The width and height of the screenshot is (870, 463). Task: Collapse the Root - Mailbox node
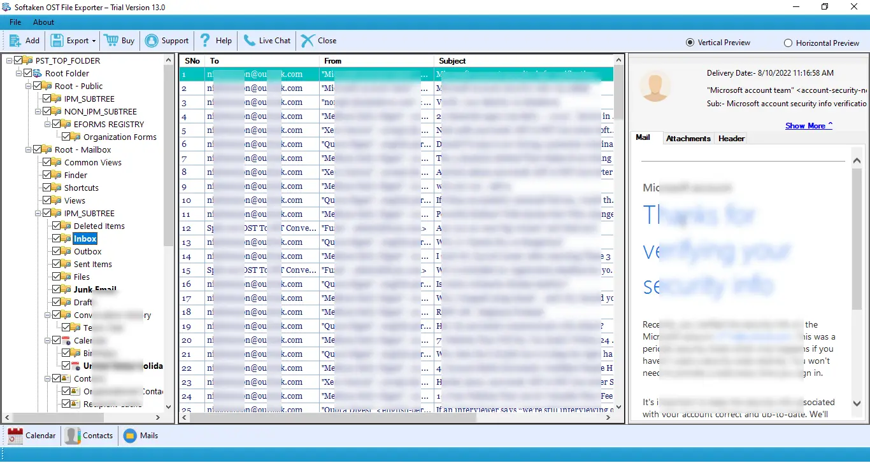[x=28, y=149]
